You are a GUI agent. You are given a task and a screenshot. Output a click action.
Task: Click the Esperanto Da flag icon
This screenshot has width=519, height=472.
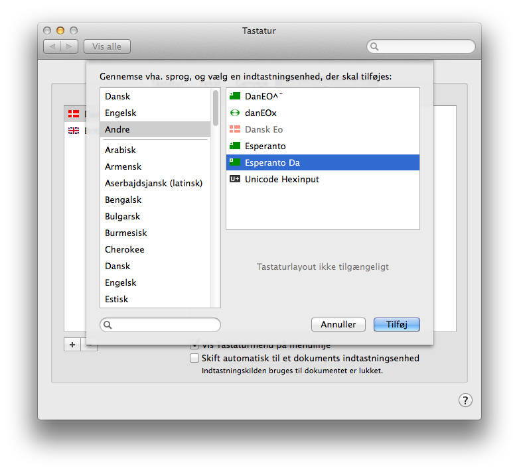click(234, 162)
